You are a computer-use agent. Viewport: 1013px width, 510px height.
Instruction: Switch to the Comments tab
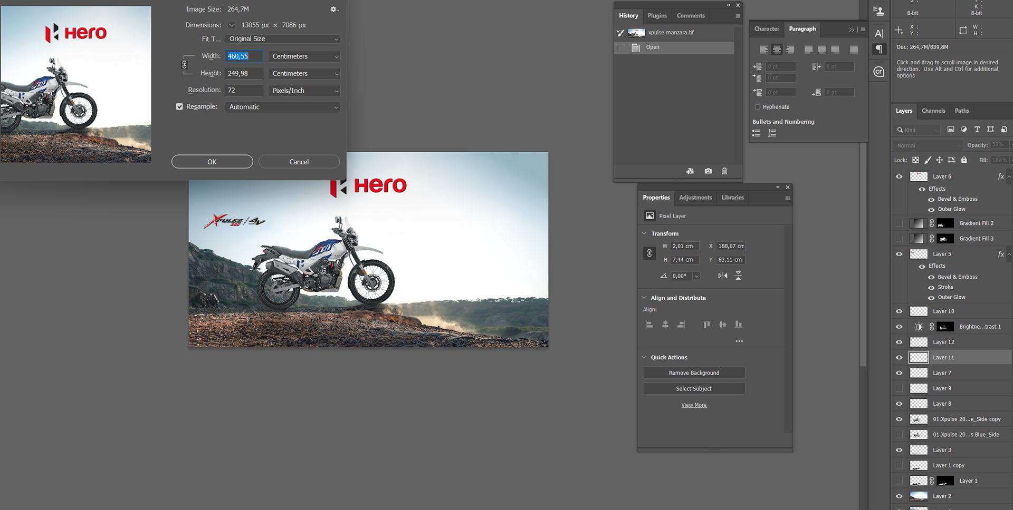pyautogui.click(x=691, y=16)
